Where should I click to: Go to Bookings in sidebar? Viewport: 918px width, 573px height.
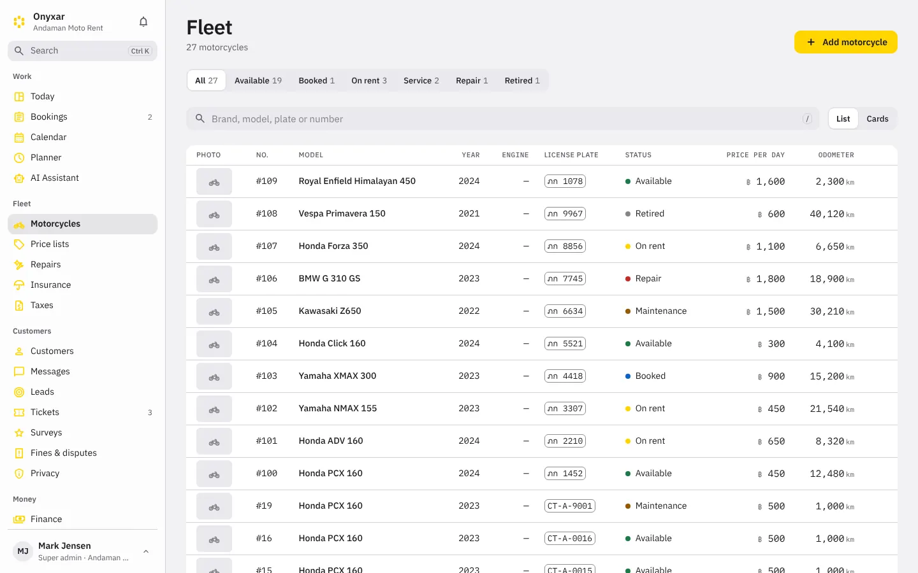click(82, 117)
